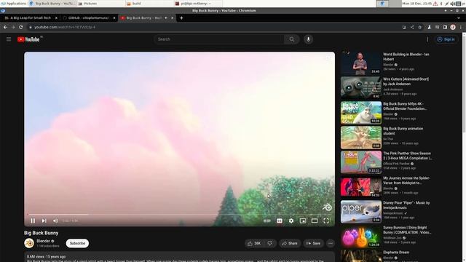Close A Big Leap for Small Tech tab
This screenshot has height=262, width=466.
click(x=56, y=17)
